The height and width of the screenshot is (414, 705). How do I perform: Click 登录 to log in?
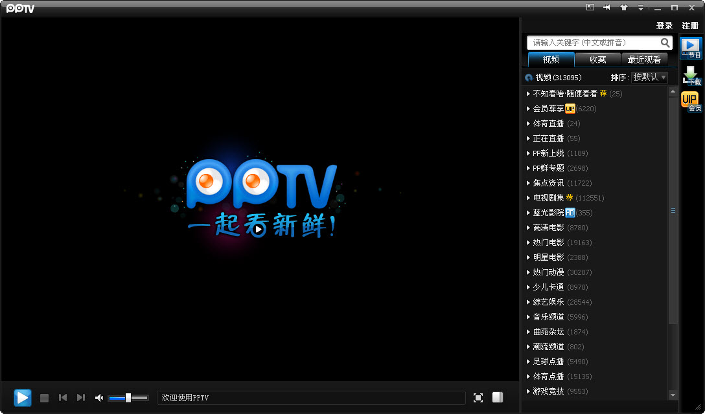[664, 26]
